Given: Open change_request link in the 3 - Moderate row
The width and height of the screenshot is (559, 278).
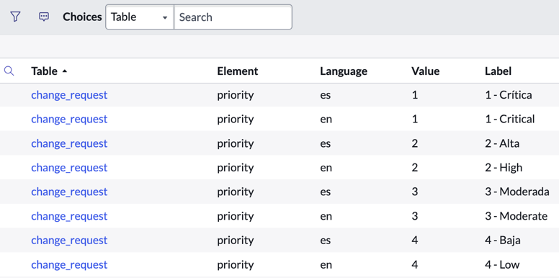Looking at the screenshot, I should pos(69,216).
